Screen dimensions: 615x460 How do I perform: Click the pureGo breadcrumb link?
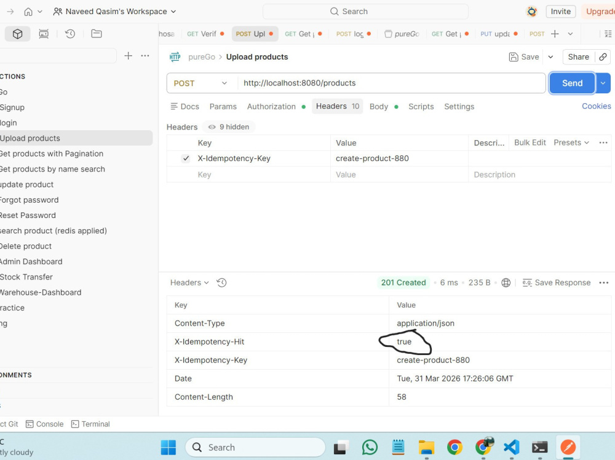tap(202, 57)
